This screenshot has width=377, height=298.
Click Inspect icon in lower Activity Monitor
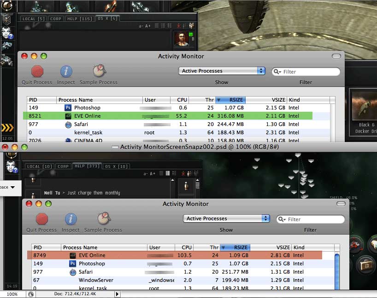point(71,219)
